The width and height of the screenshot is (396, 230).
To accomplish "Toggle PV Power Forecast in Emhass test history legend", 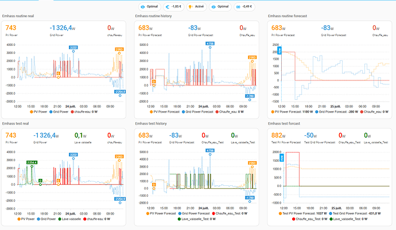I will pos(161,213).
